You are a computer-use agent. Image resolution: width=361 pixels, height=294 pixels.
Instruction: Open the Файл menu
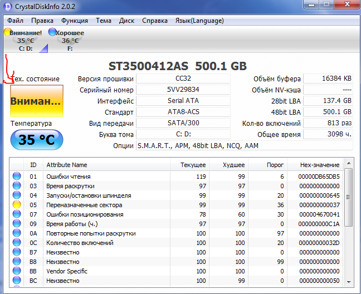click(x=15, y=21)
